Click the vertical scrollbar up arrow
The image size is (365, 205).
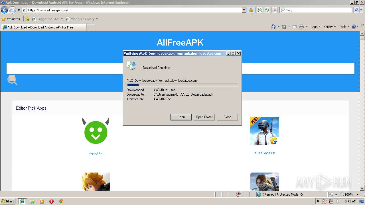(362, 34)
